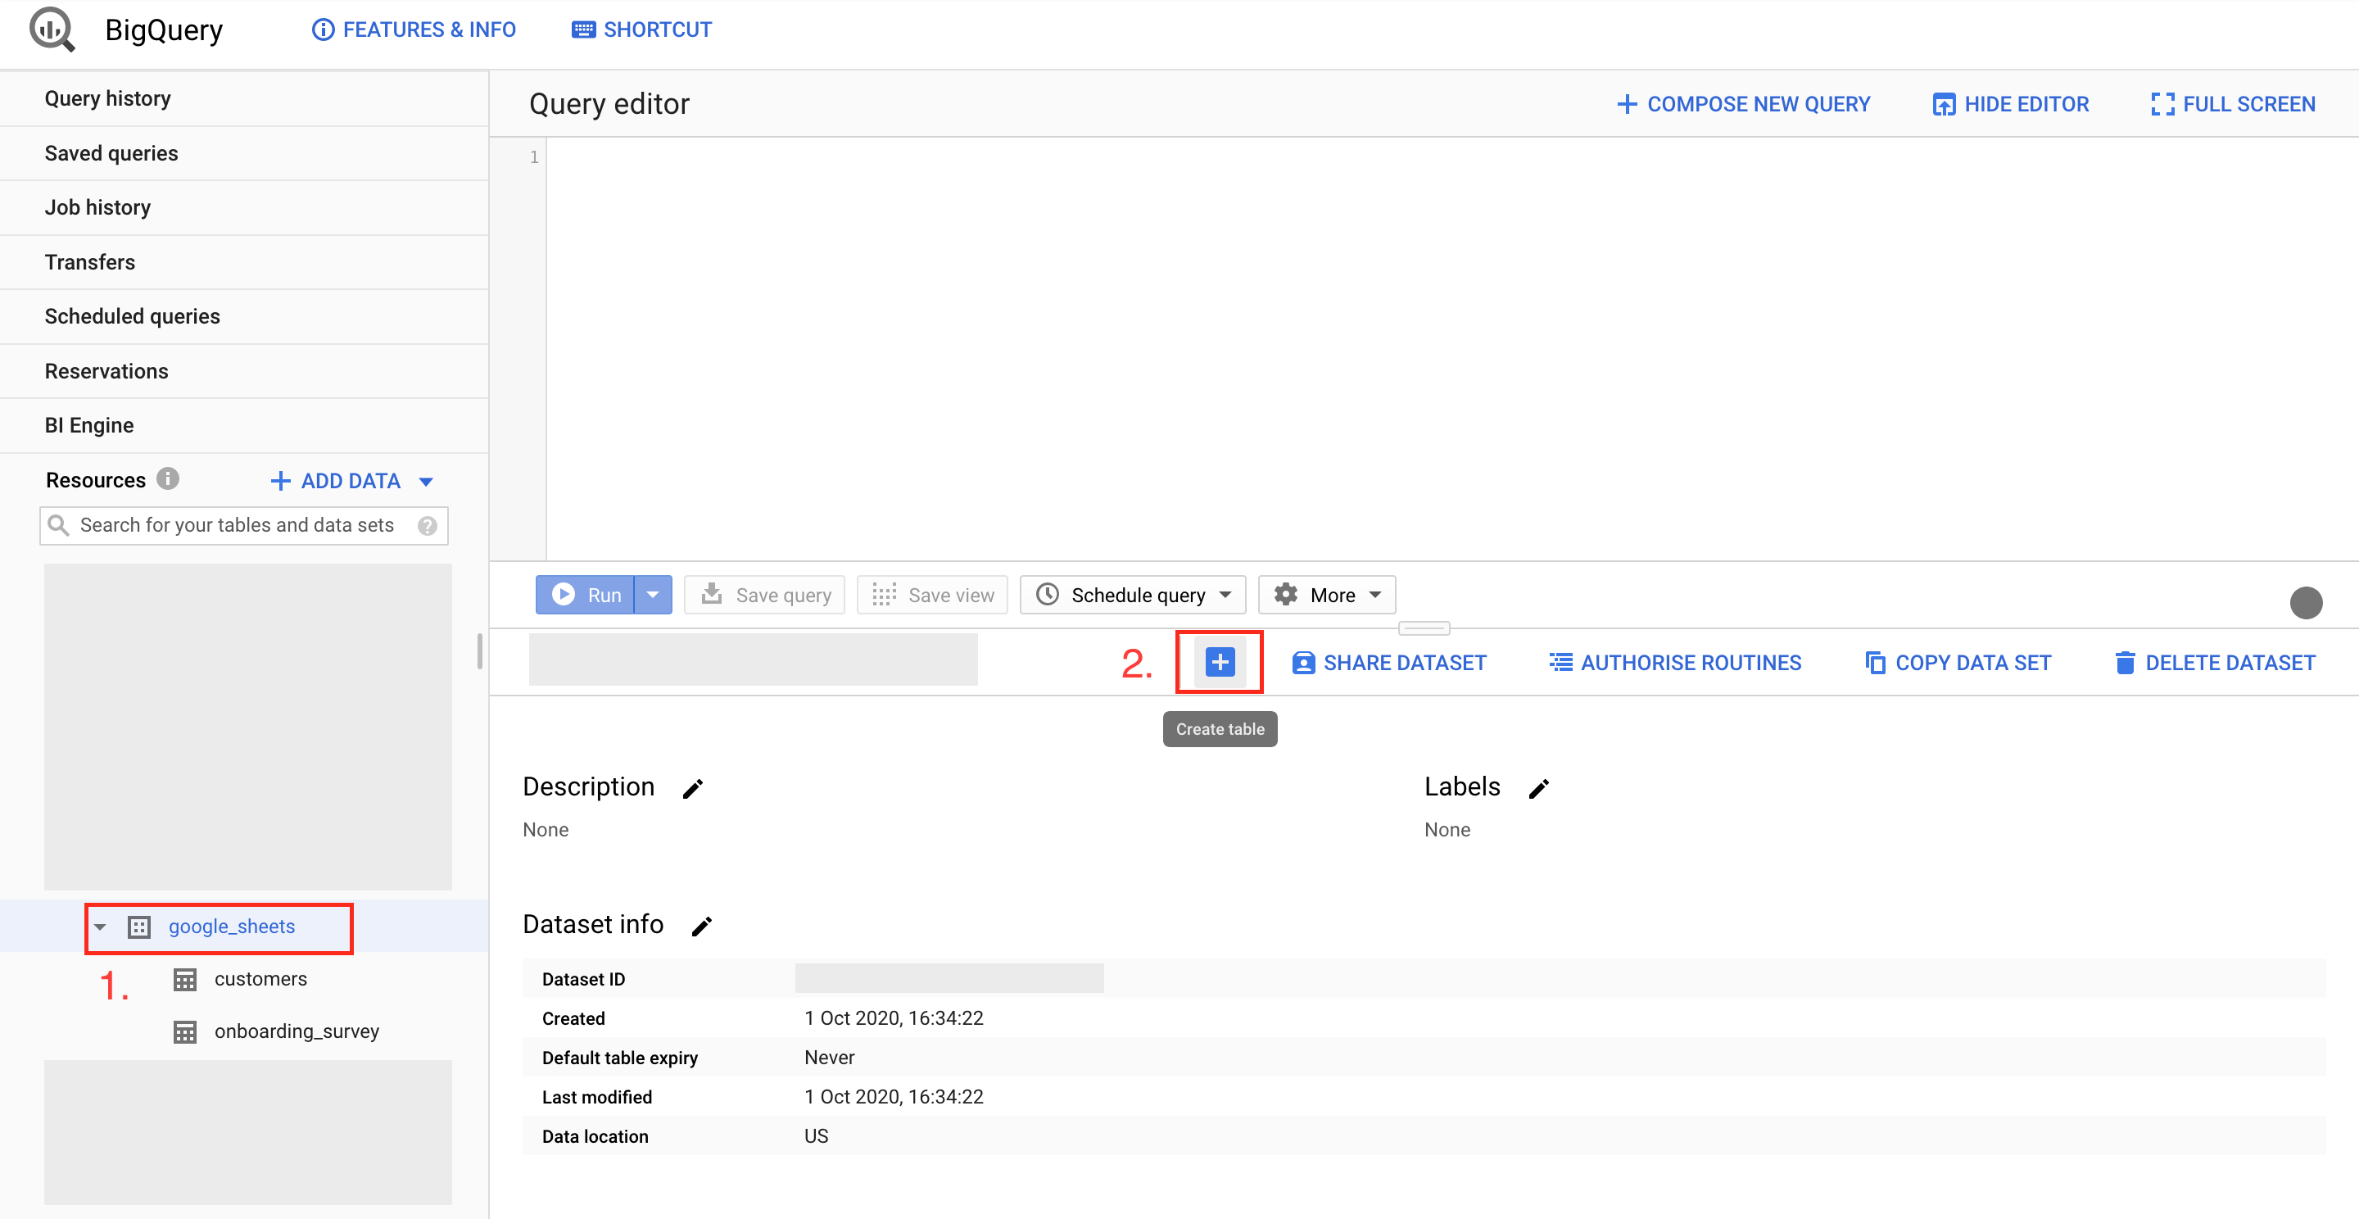Click the Delete Dataset icon
2359x1219 pixels.
coord(2123,663)
